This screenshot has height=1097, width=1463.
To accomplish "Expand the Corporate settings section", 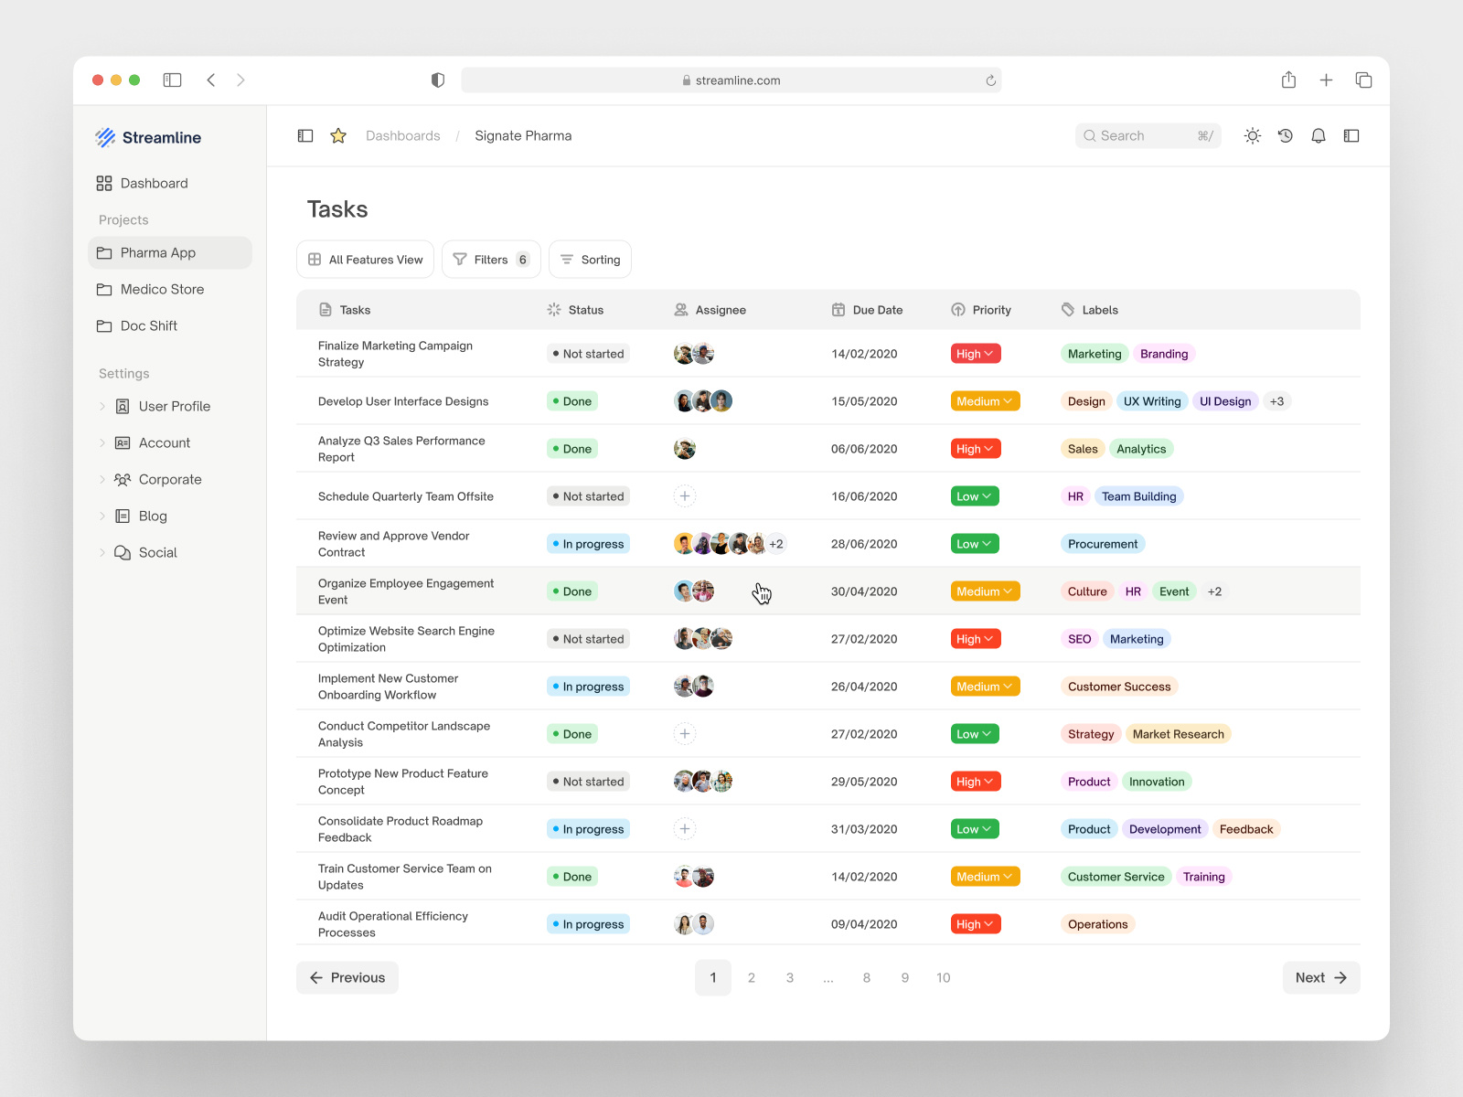I will point(170,479).
